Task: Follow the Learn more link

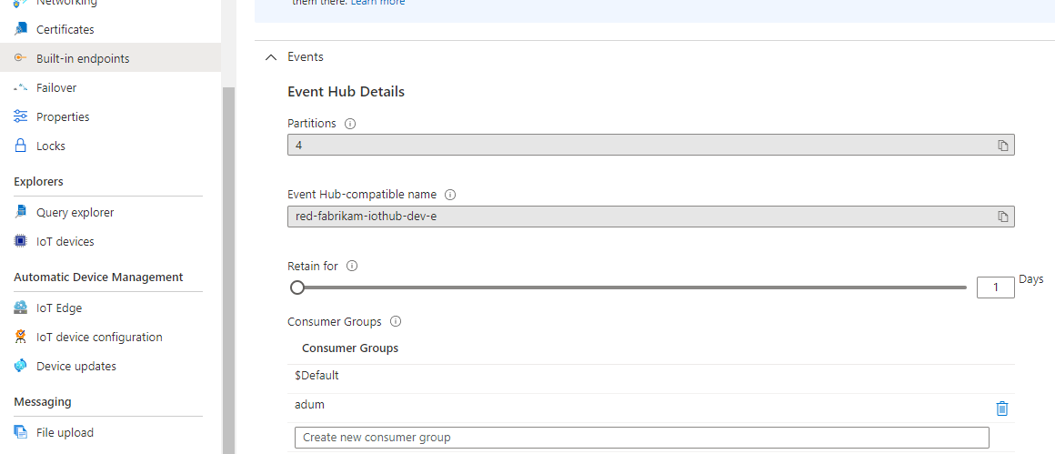Action: coord(378,3)
